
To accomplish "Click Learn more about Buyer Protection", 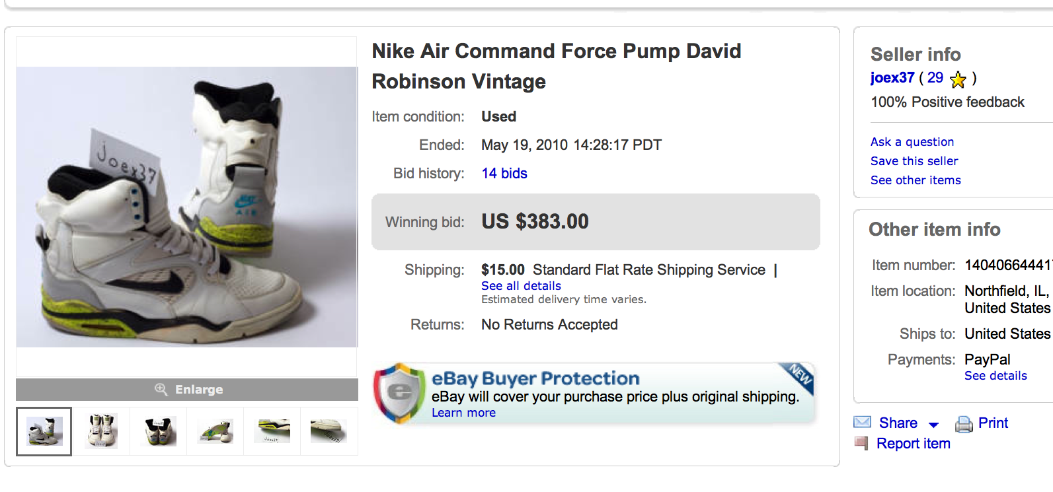I will pyautogui.click(x=463, y=413).
